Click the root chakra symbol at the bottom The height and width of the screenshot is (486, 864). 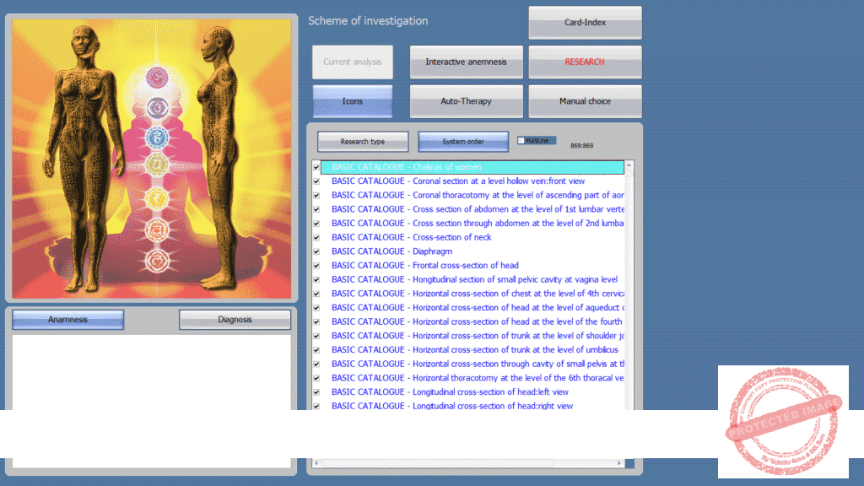157,257
